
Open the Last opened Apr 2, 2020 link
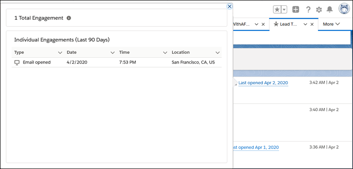[x=263, y=83]
